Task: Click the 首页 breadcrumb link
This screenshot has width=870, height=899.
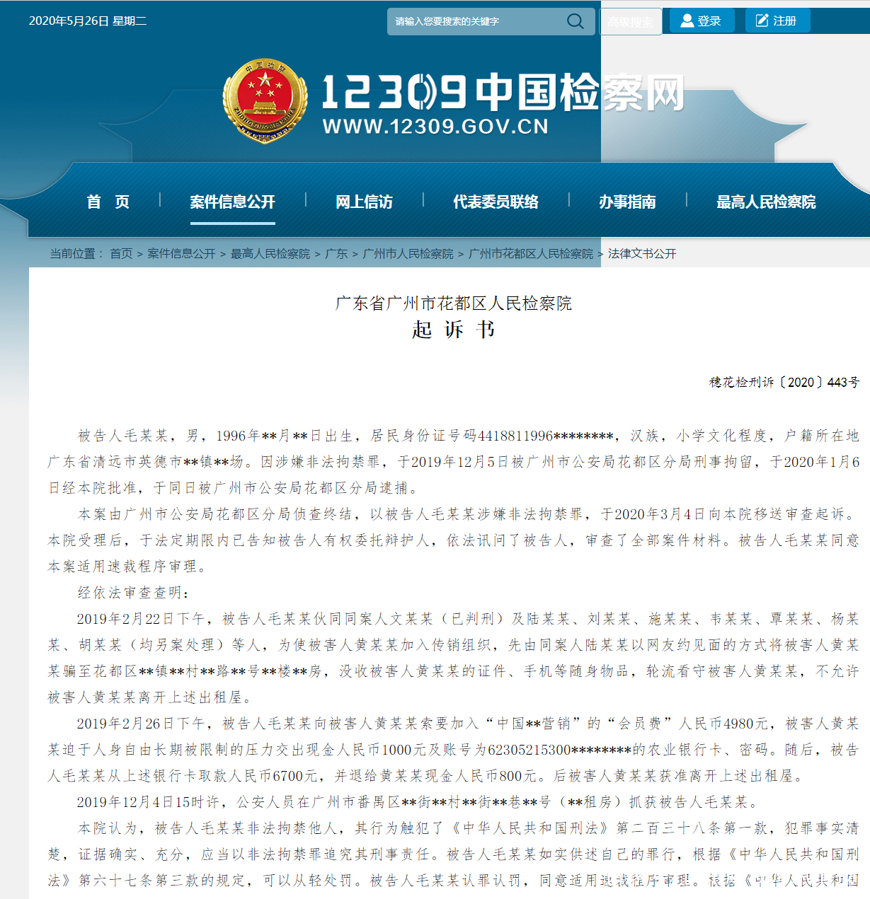Action: (x=121, y=254)
